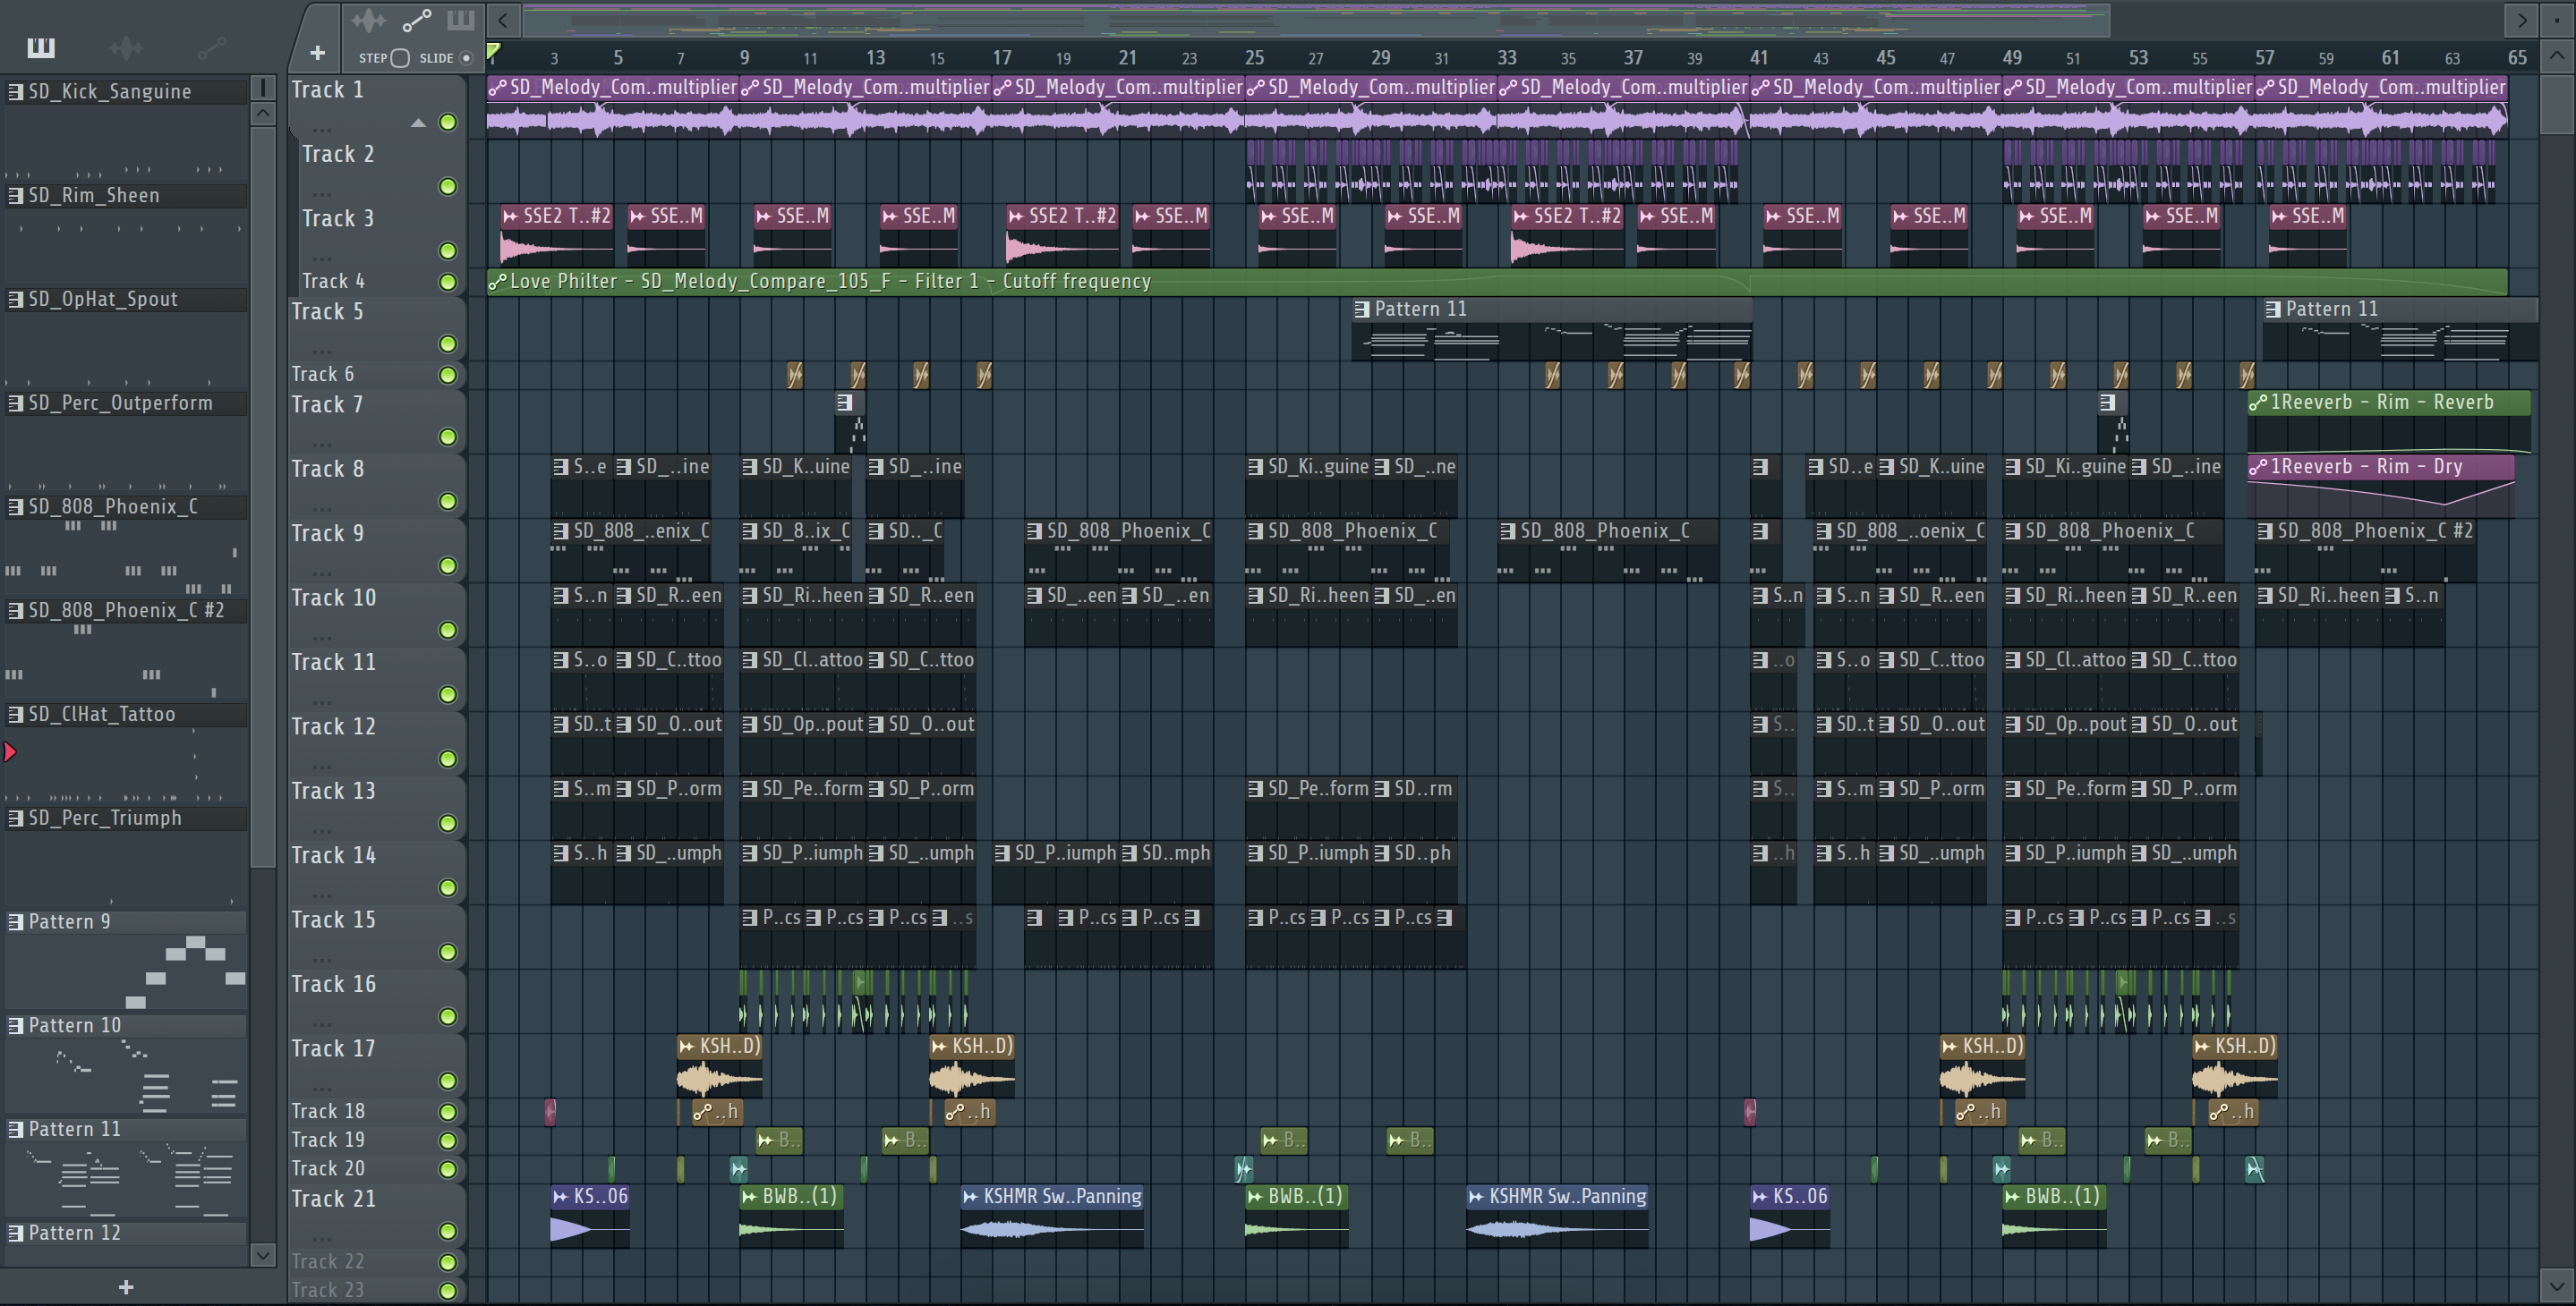
Task: Select Pattern 10 in picker list
Action: tap(126, 1025)
